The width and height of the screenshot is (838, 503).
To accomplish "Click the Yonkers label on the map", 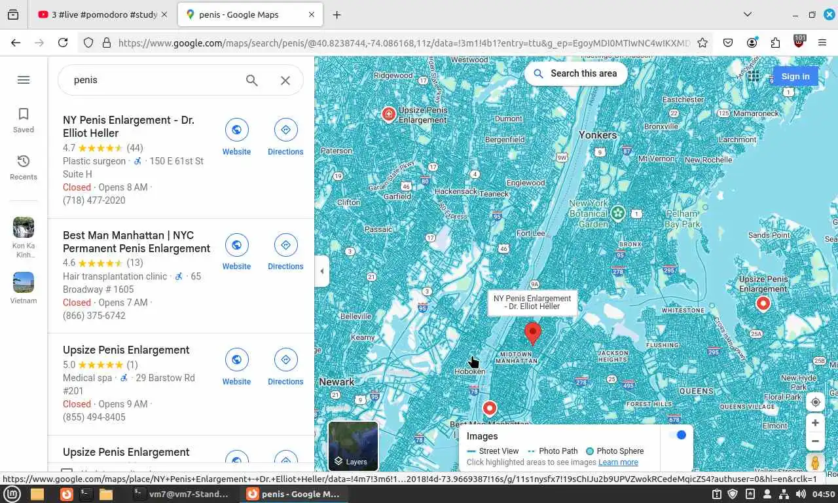I will pos(597,135).
